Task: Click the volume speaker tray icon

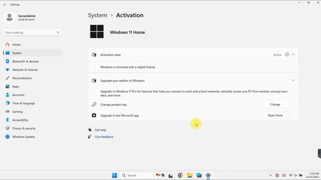Action: point(295,175)
